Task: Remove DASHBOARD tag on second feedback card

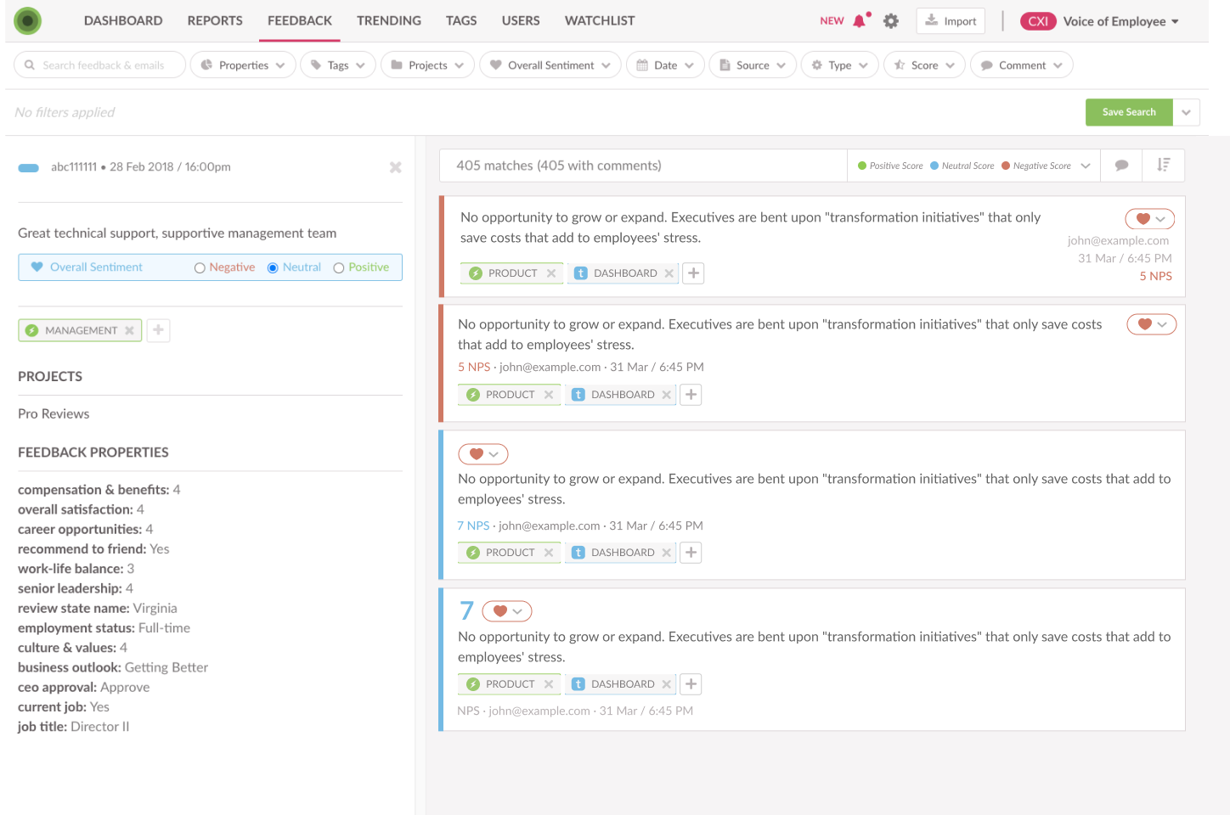Action: point(667,395)
